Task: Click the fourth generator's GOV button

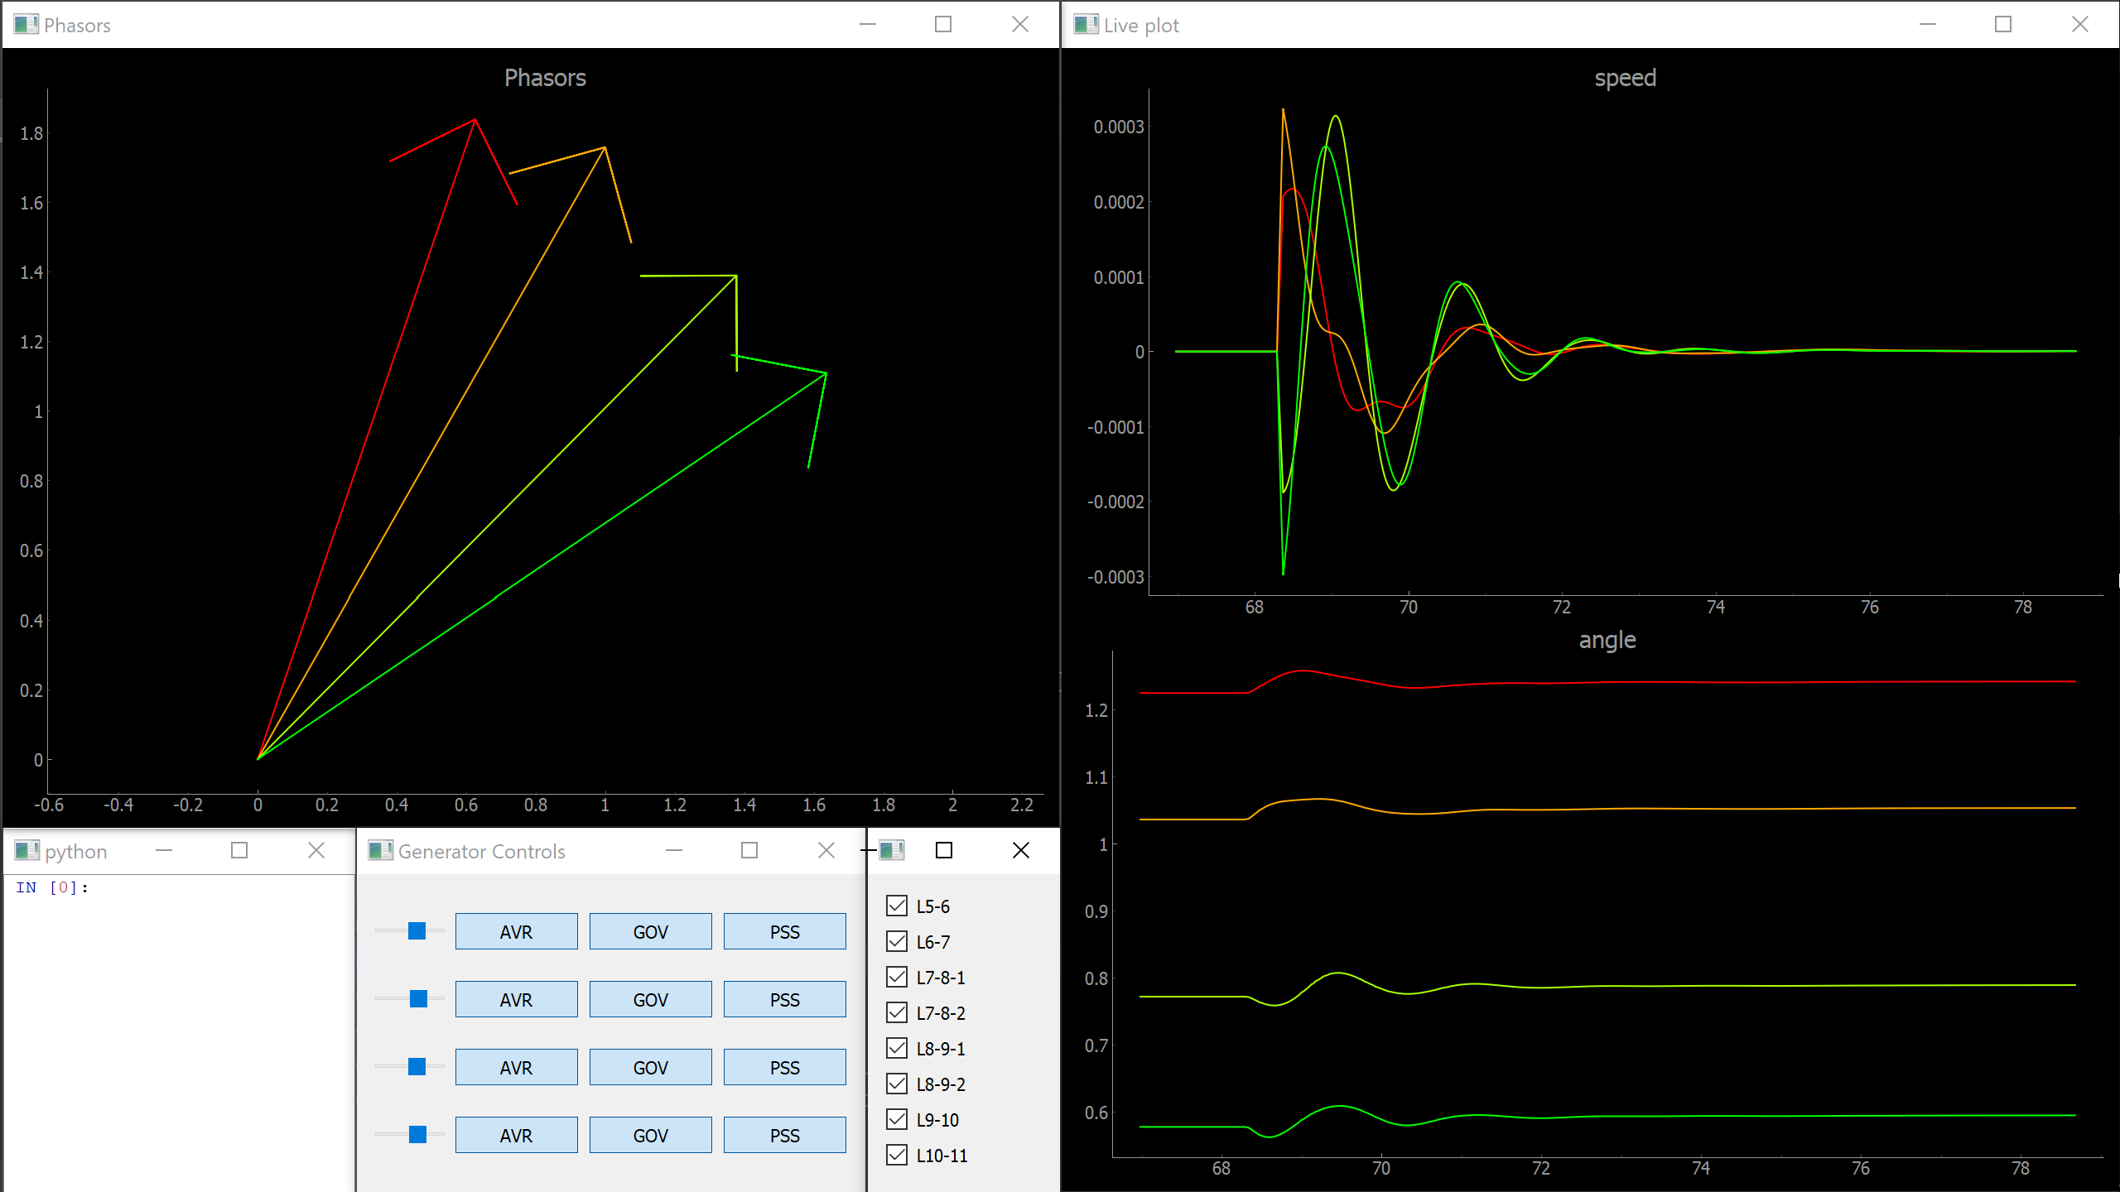Action: pos(650,1135)
